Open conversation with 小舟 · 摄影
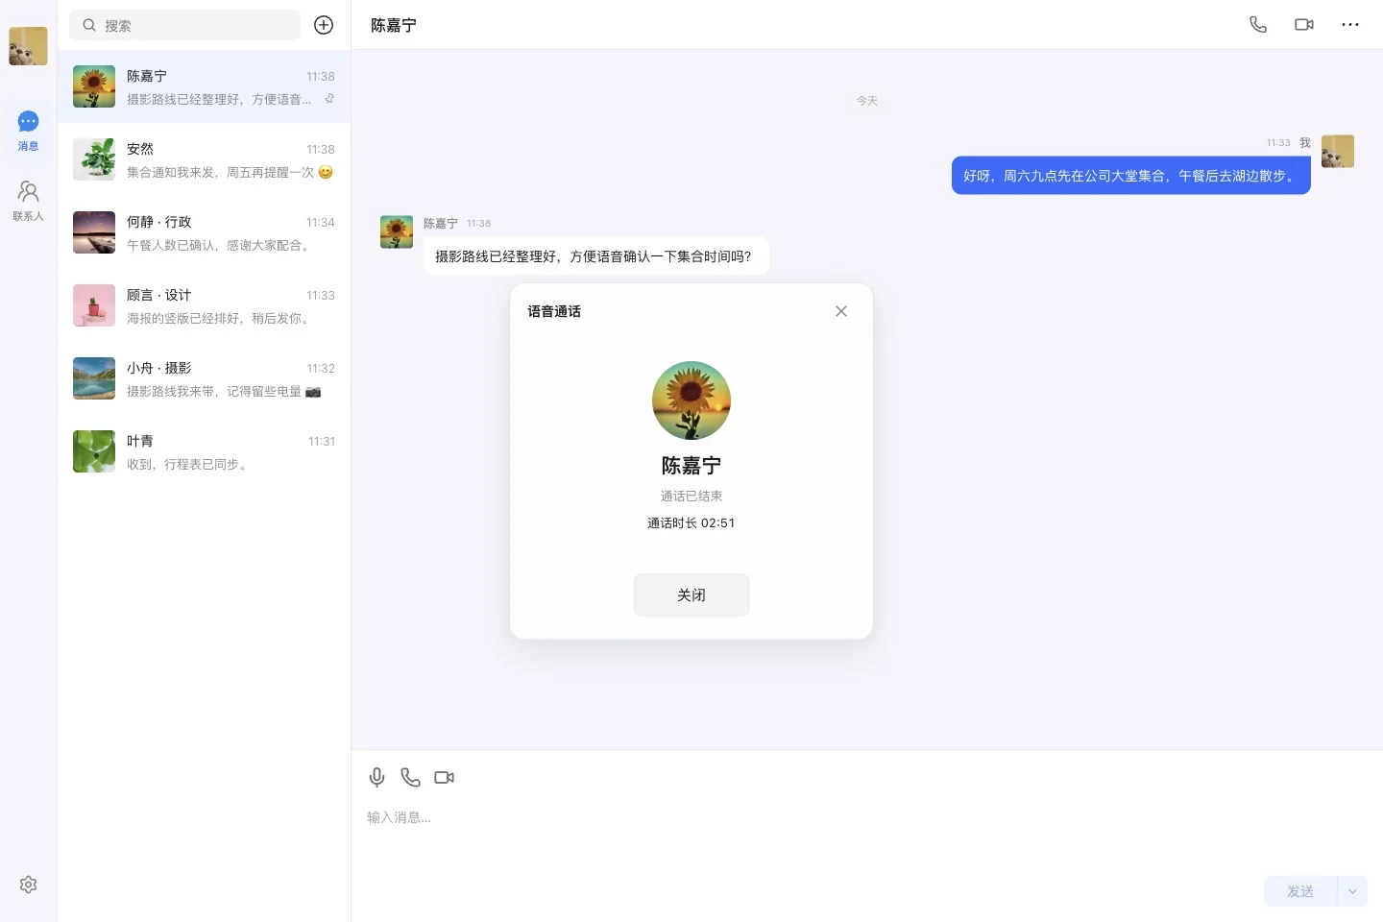The width and height of the screenshot is (1383, 922). pos(204,378)
